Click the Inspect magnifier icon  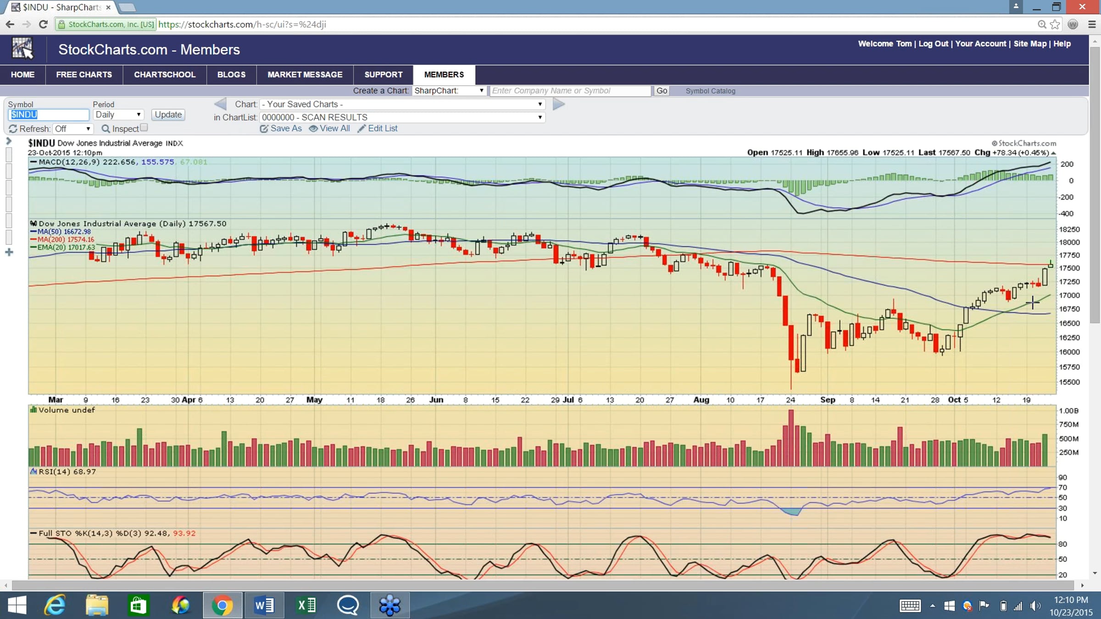click(x=106, y=129)
